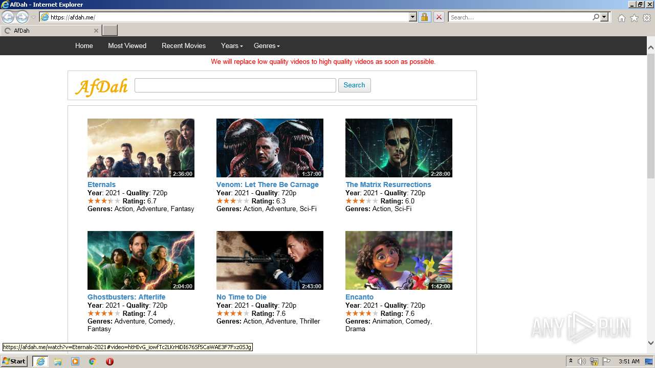Click the page scrollbar up arrow
Screen dimensions: 655x368
coord(651,48)
